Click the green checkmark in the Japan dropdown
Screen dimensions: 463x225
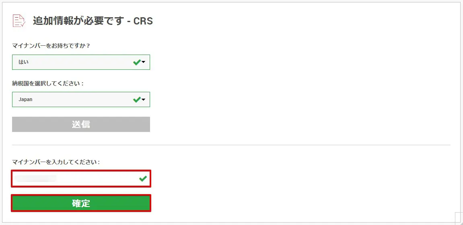(137, 99)
